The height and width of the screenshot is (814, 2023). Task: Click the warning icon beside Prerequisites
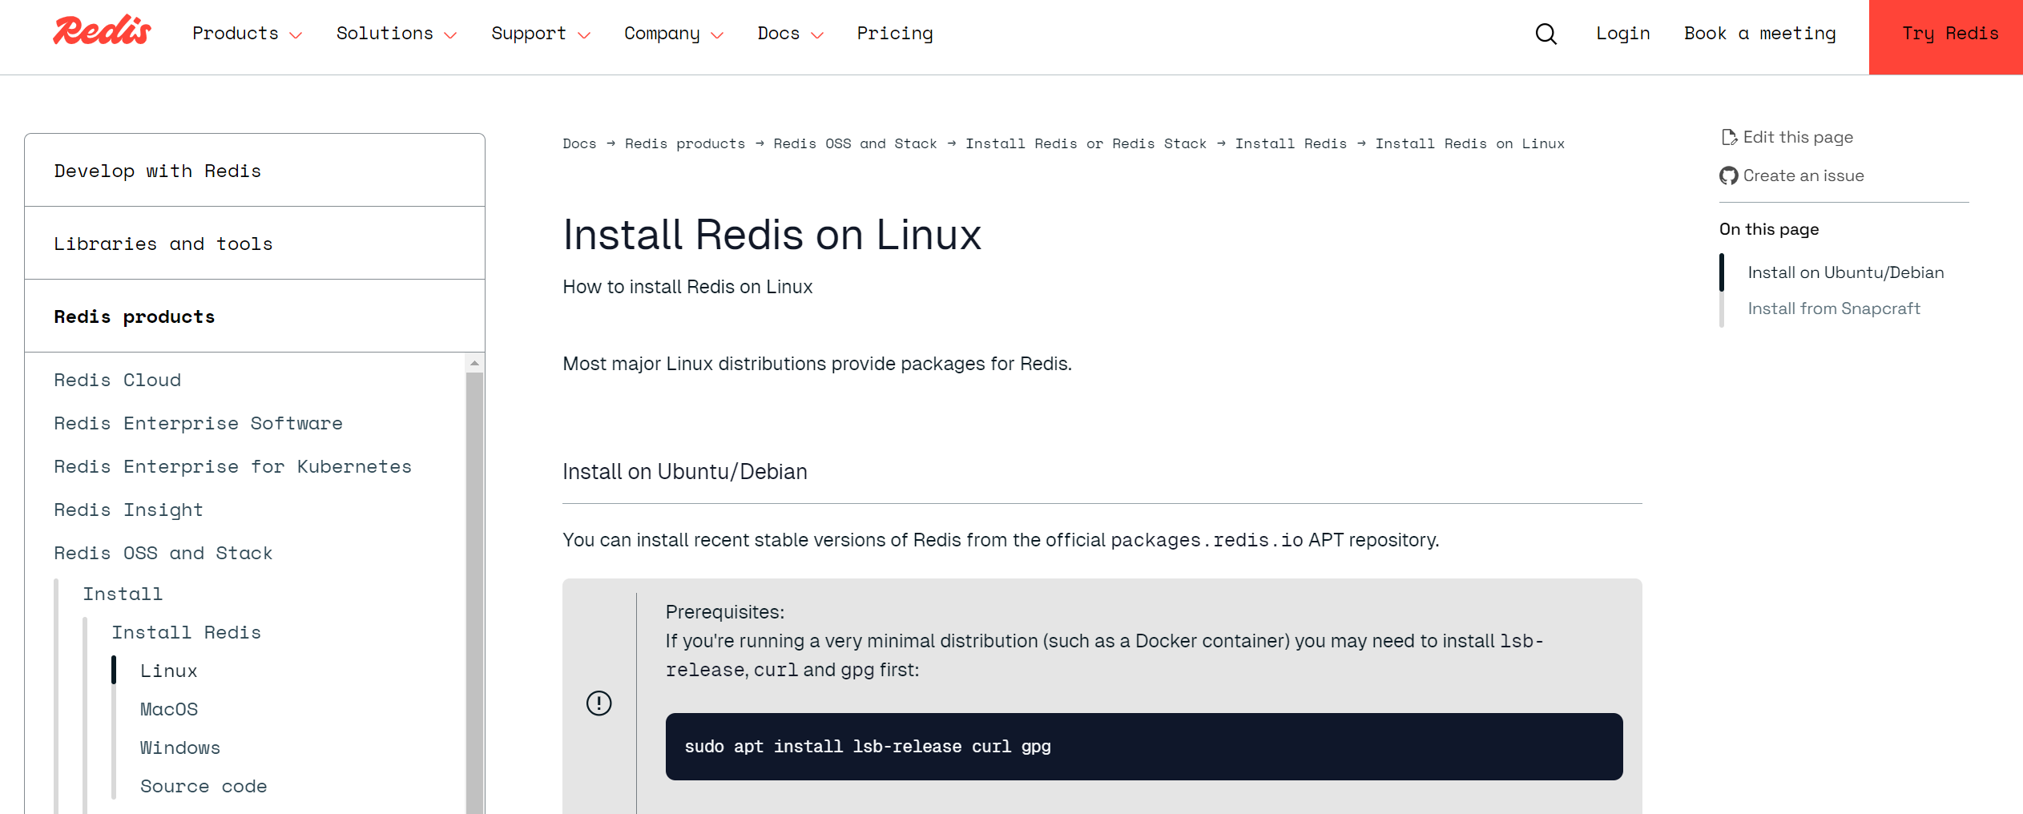(598, 704)
